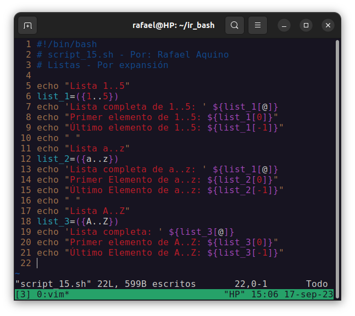Click the line echo "Lista a..z"
The image size is (355, 316).
pyautogui.click(x=83, y=149)
